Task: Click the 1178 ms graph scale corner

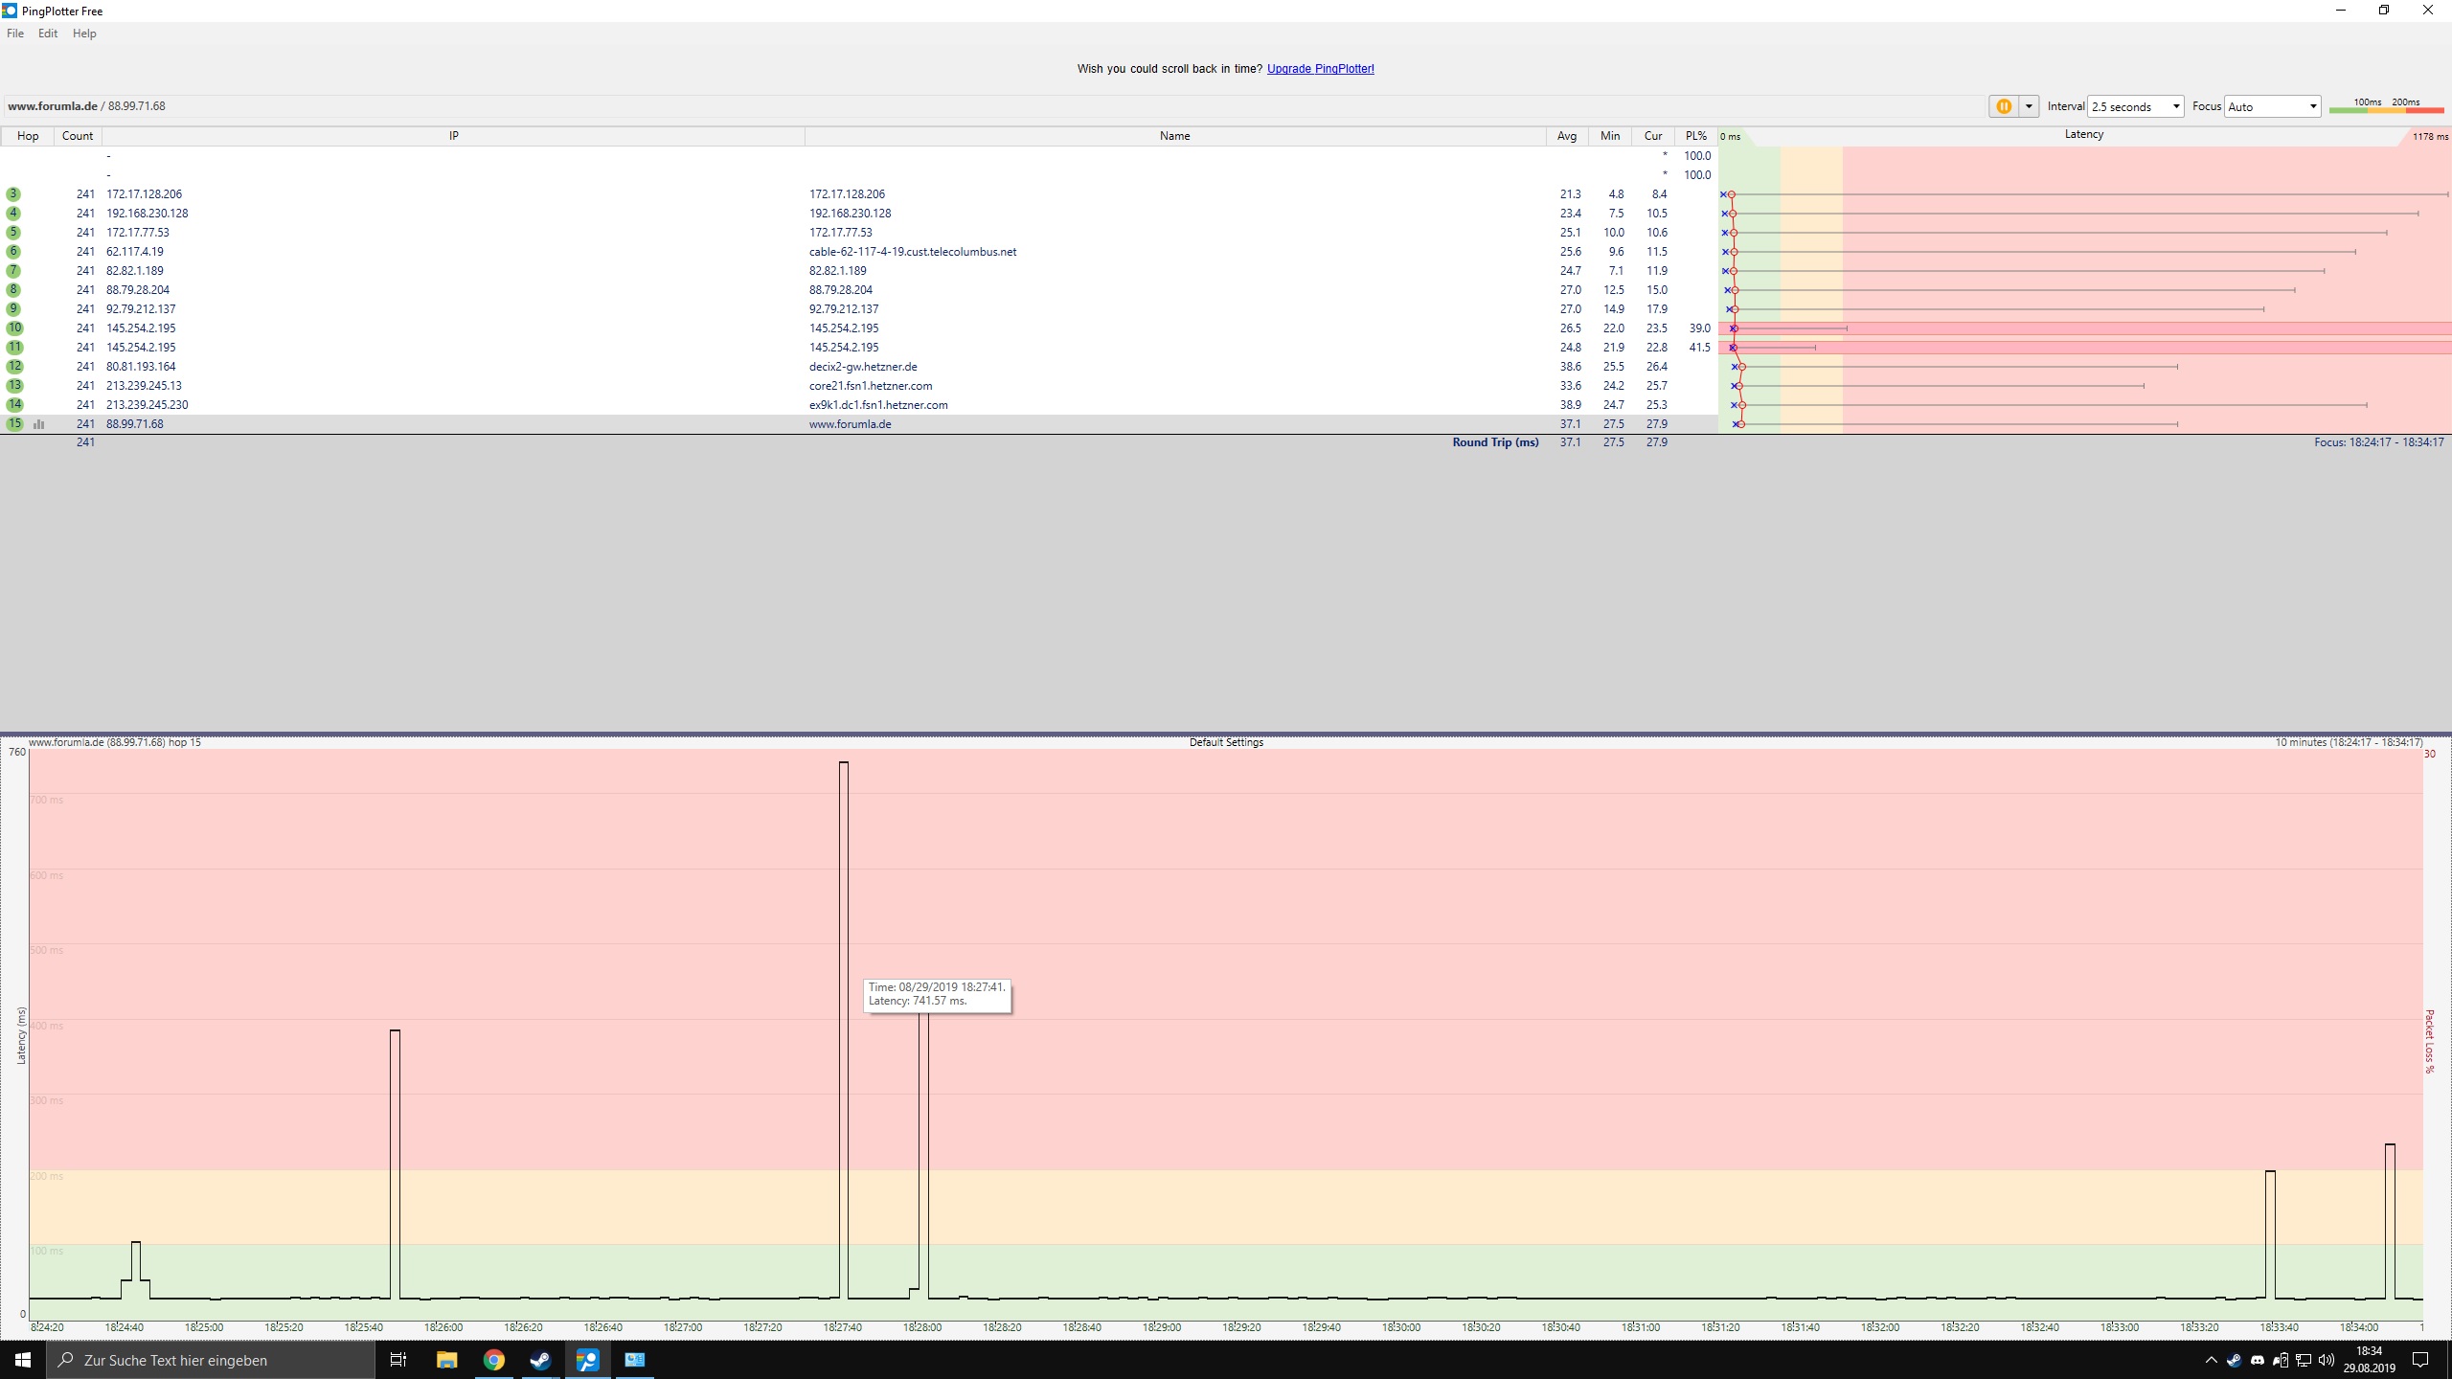Action: click(2430, 137)
